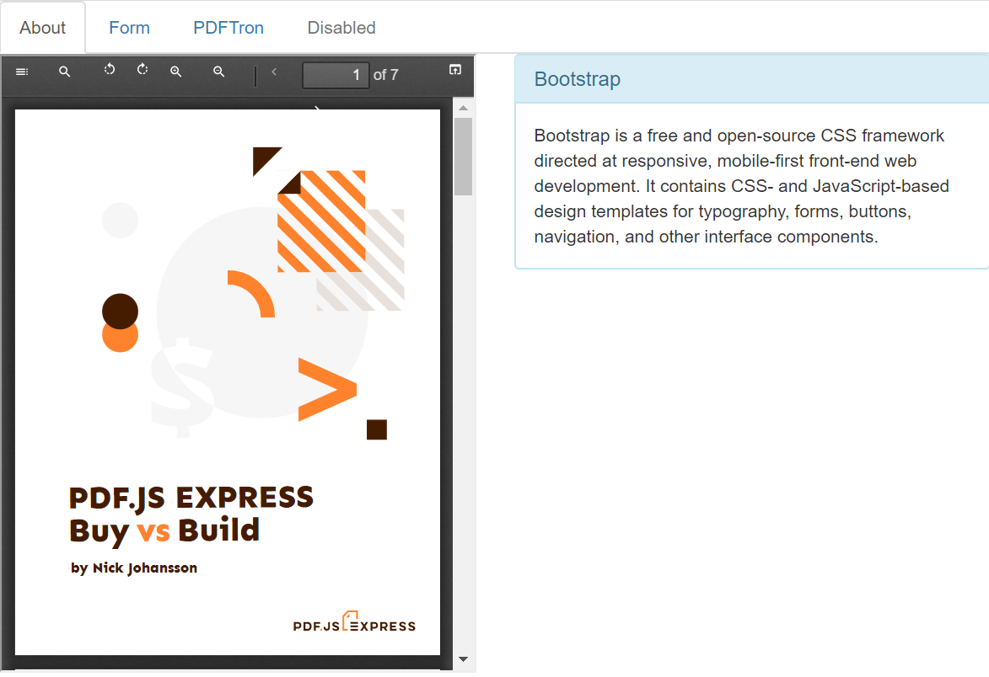Screen dimensions: 989x677
Task: Go to the previous page with the chevron
Action: click(x=273, y=72)
